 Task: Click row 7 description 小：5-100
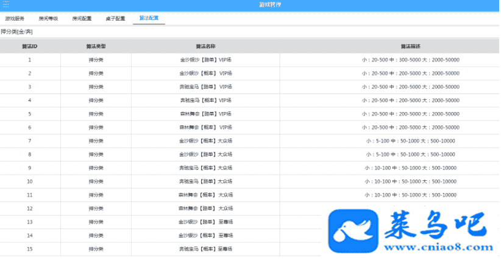pyautogui.click(x=378, y=141)
